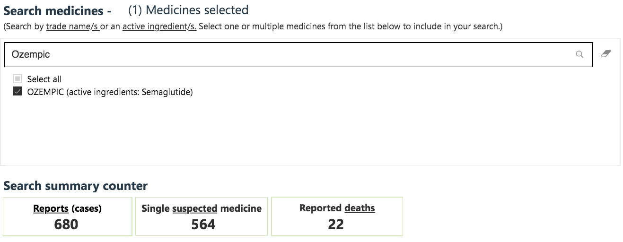This screenshot has height=242, width=623.
Task: Click the Search summary counter heading
Action: tap(75, 186)
